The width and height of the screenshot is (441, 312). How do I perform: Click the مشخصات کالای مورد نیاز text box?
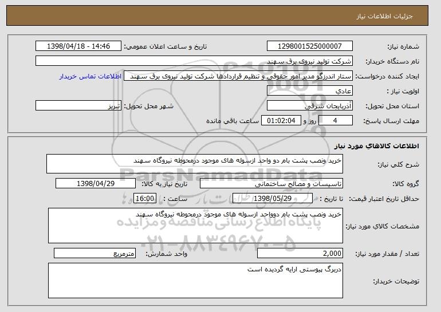tap(195, 226)
